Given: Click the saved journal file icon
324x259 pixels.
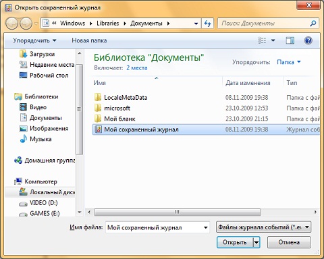Looking at the screenshot, I should [98, 129].
